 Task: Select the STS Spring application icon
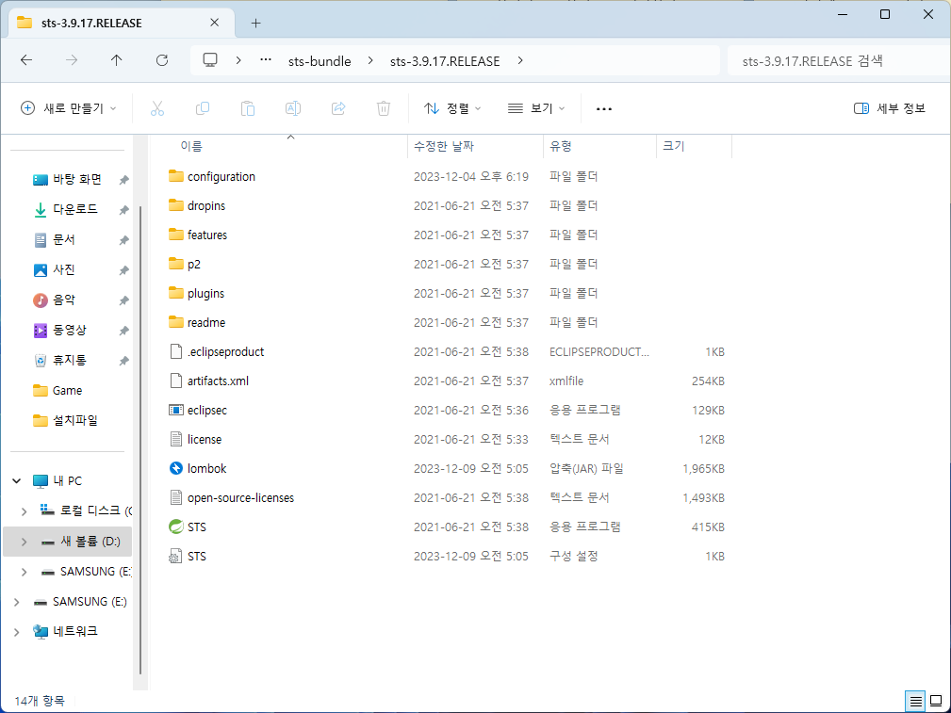click(176, 527)
